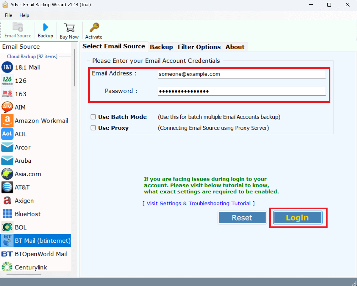The width and height of the screenshot is (357, 286).
Task: Select the 163 mail source icon
Action: pyautogui.click(x=7, y=94)
